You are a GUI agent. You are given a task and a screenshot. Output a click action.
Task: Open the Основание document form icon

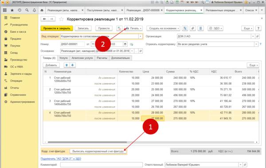141,51
